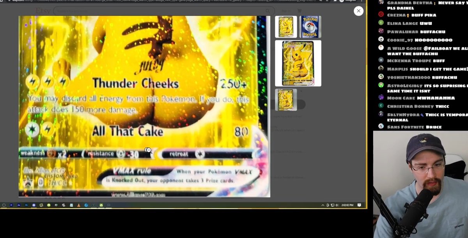The image size is (468, 238).
Task: Open VLC media player from the taskbar
Action: (x=78, y=205)
